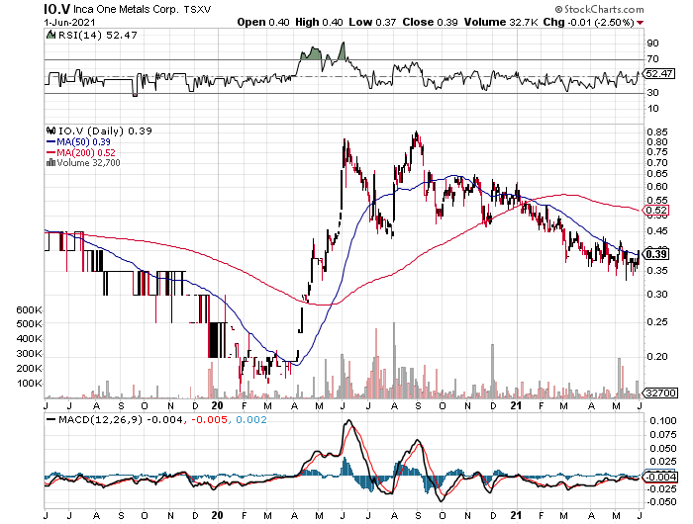Click the RSI(14) 52.47 legend label
This screenshot has height=524, width=693.
tap(98, 35)
